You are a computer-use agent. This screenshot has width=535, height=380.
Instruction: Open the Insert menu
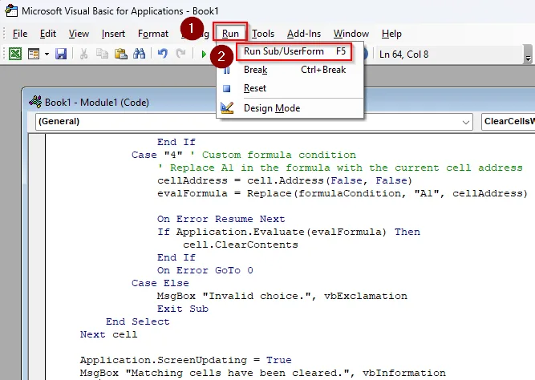[x=113, y=34]
